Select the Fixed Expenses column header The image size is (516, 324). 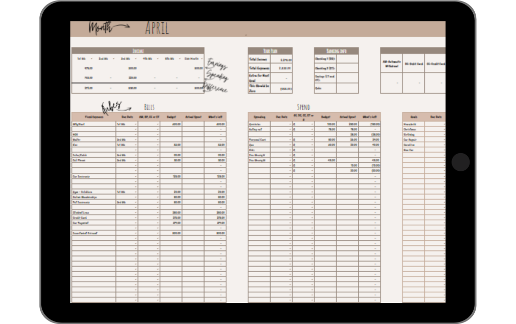point(93,116)
